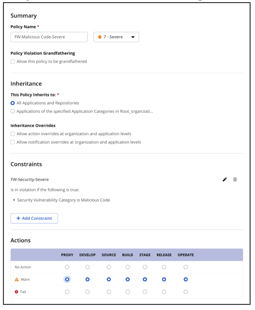Set Fail for SOURCE stage
This screenshot has height=310, width=255.
(109, 292)
